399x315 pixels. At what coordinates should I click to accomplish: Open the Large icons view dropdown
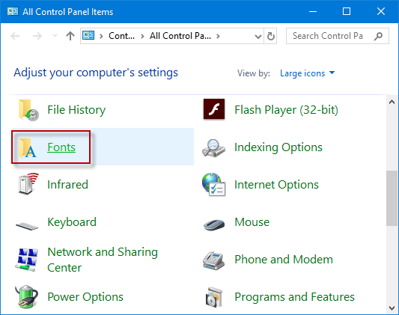click(307, 73)
